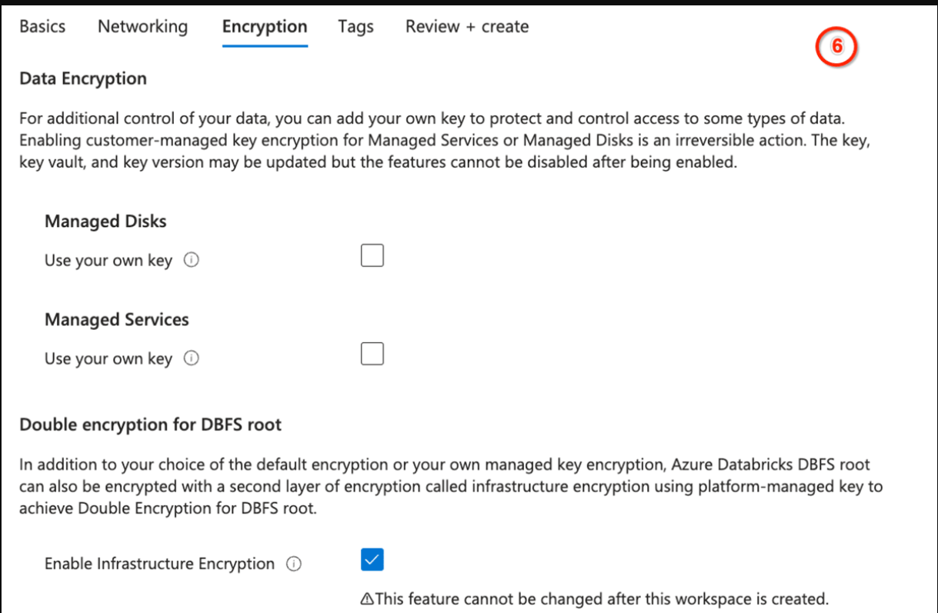The height and width of the screenshot is (613, 938).
Task: Open the Tags tab
Action: coord(356,27)
